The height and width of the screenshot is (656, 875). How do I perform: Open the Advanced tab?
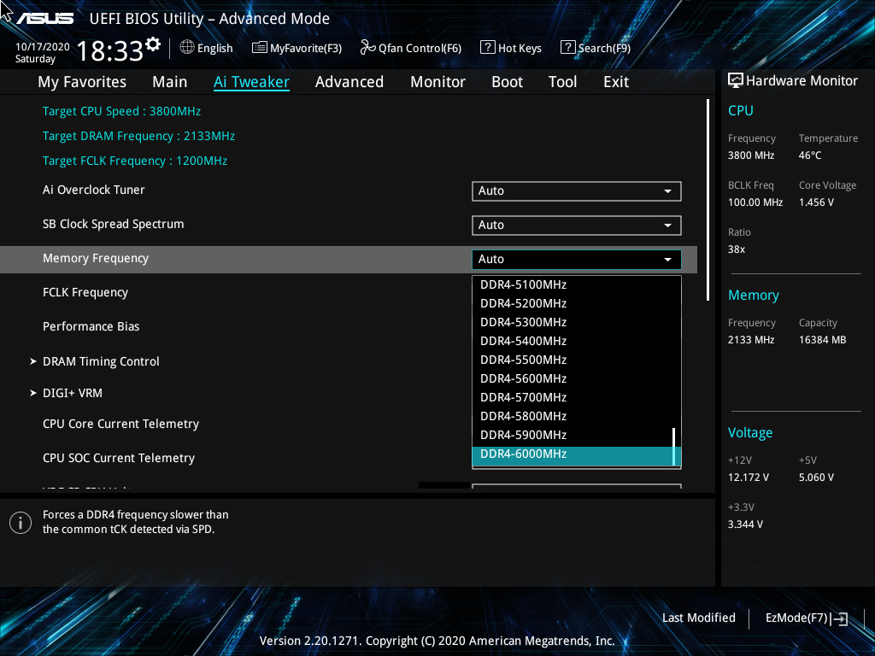pyautogui.click(x=349, y=82)
